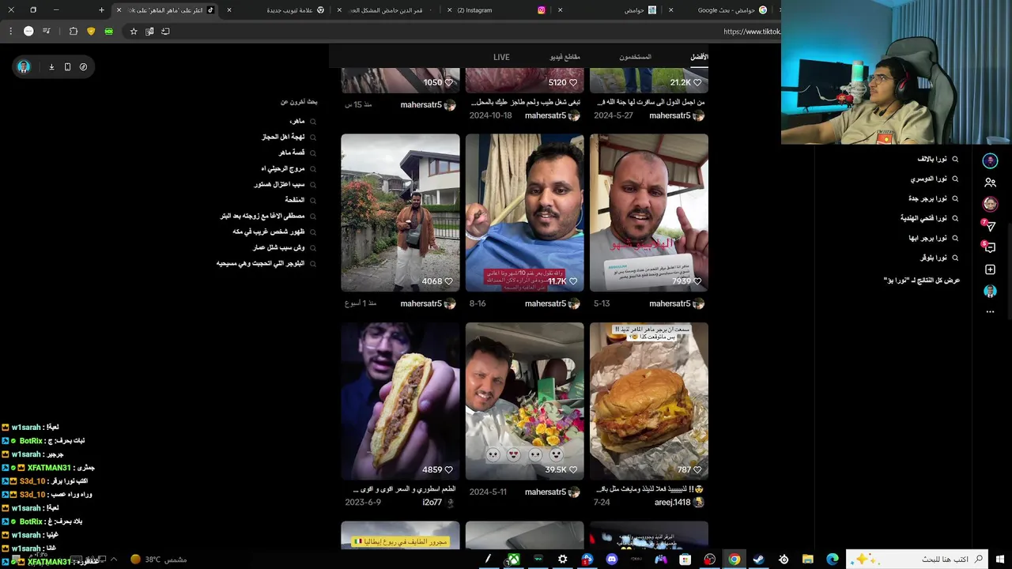1012x569 pixels.
Task: Open Settings gear in the taskbar
Action: (563, 560)
